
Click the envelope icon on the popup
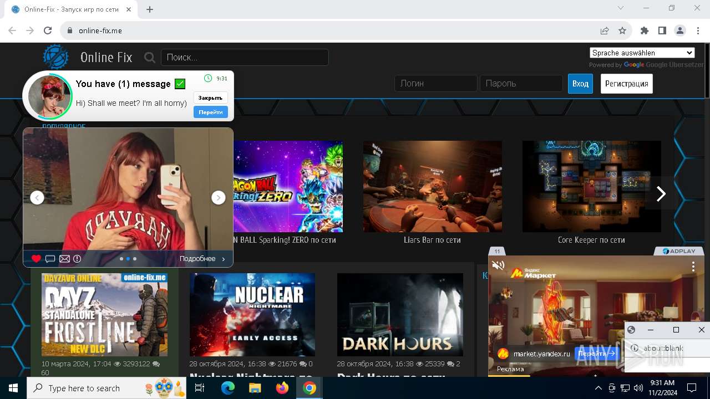(x=64, y=259)
